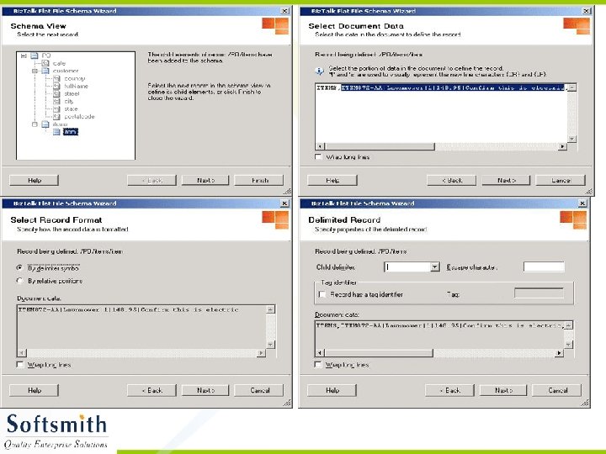Collapse the items node in schema tree
This screenshot has height=454, width=606.
[35, 124]
